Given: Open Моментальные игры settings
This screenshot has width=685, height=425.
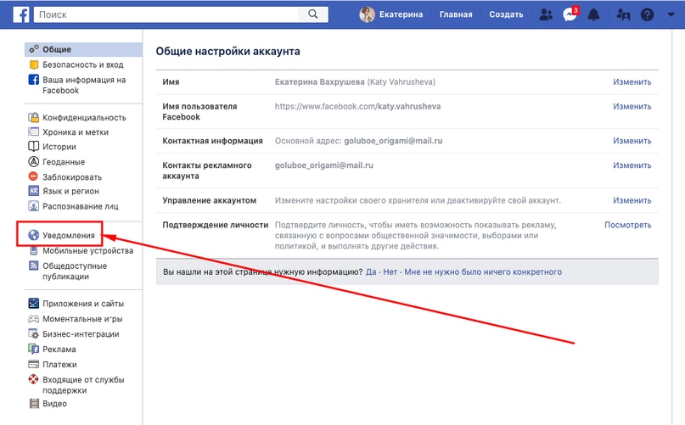Looking at the screenshot, I should point(82,319).
